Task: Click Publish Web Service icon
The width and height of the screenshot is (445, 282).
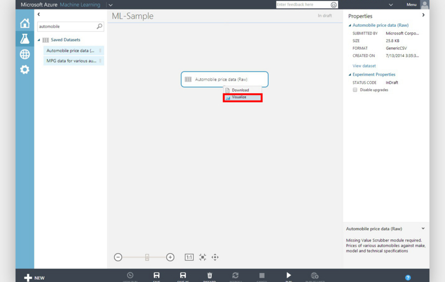Action: pyautogui.click(x=314, y=275)
